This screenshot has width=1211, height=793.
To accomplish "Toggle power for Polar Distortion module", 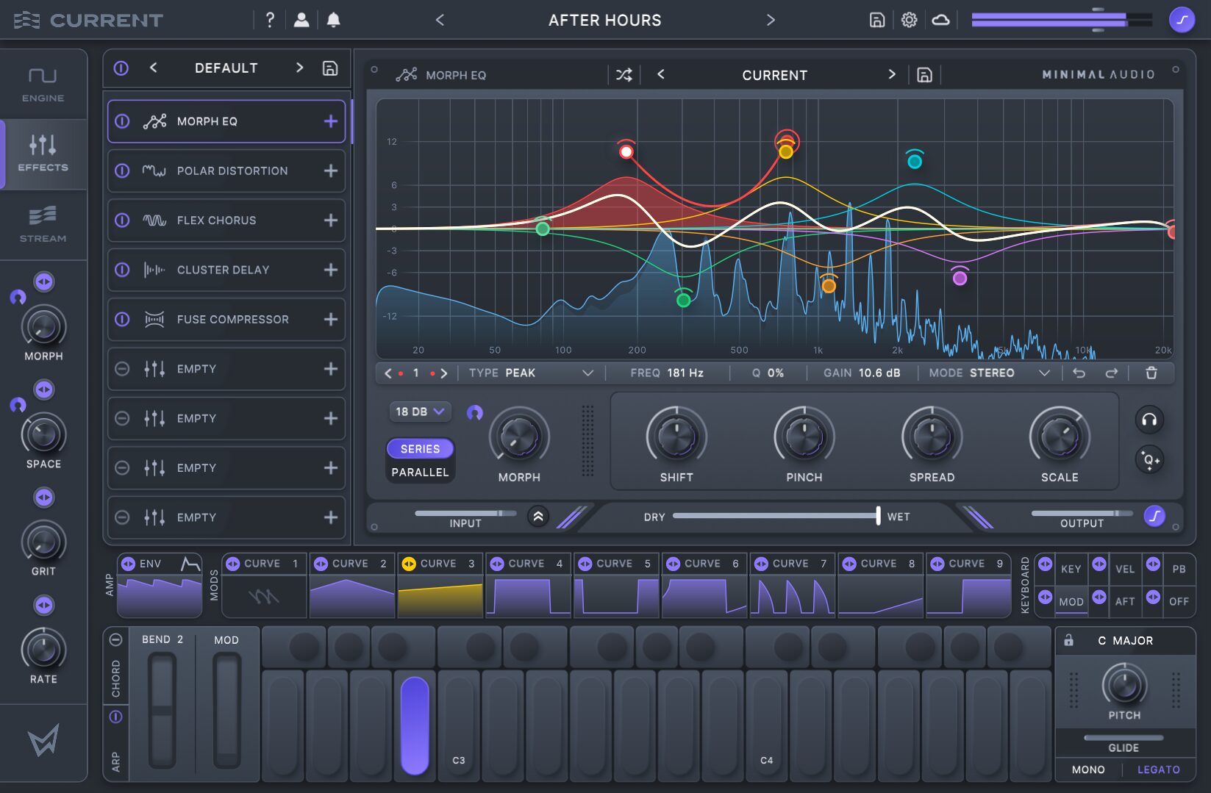I will tap(123, 171).
